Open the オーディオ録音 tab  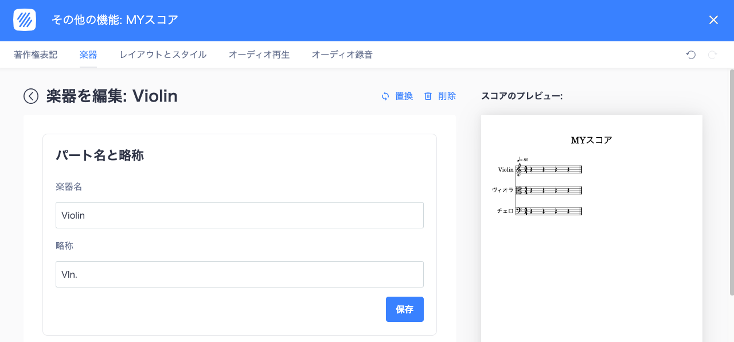pyautogui.click(x=342, y=55)
